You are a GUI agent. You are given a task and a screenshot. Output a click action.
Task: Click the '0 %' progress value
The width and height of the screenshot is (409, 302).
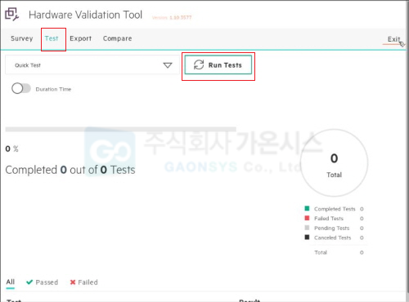[12, 149]
